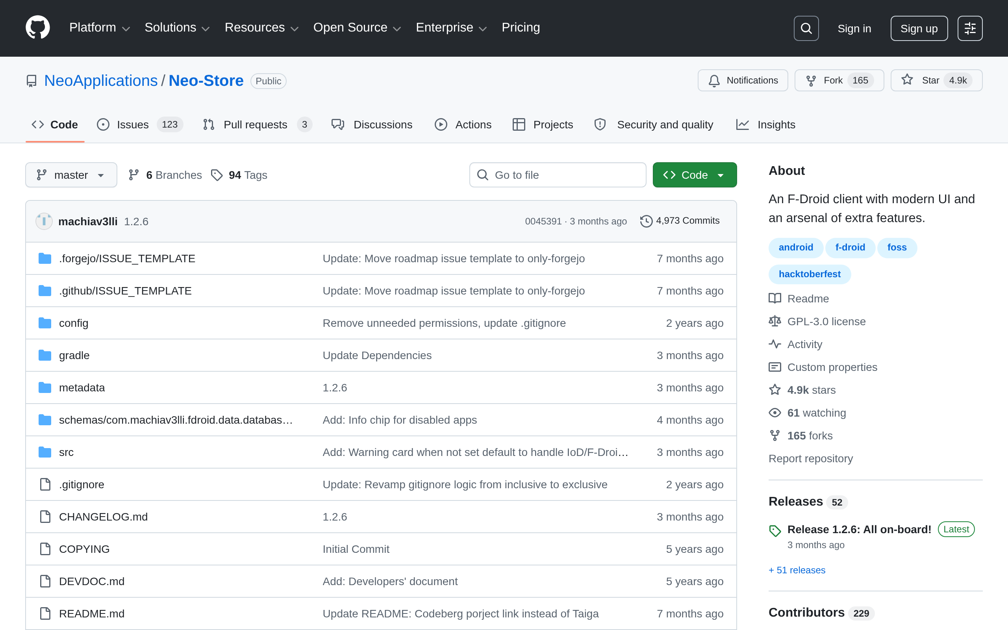Open the appearance settings sliders icon
This screenshot has height=630, width=1008.
click(970, 28)
